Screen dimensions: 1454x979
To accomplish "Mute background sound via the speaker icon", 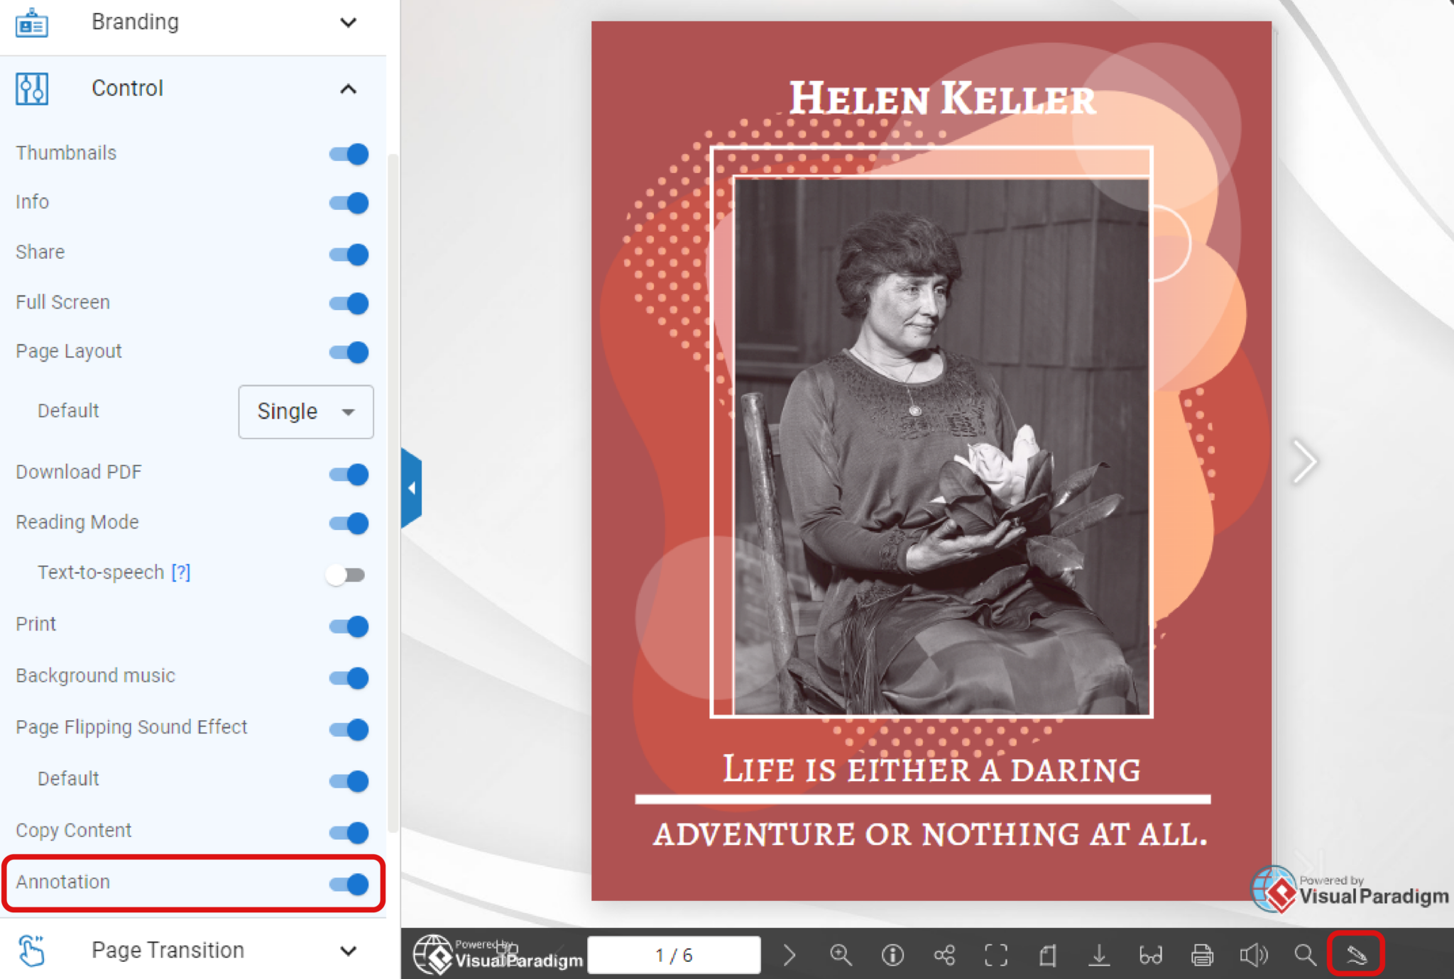I will [x=1254, y=954].
